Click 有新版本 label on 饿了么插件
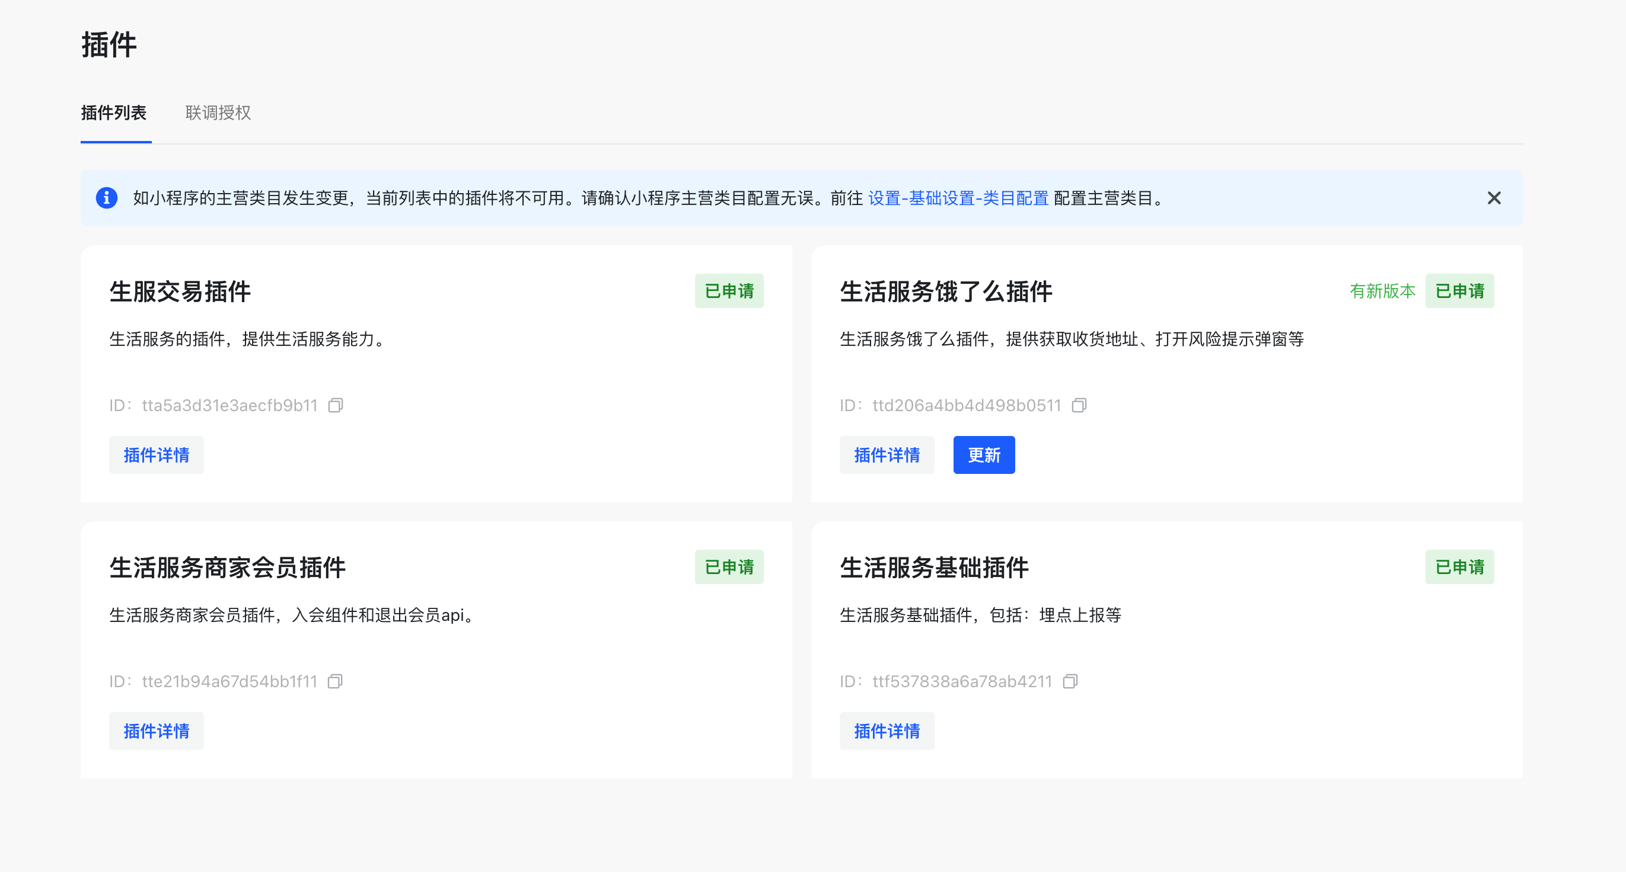The height and width of the screenshot is (872, 1626). click(x=1382, y=291)
